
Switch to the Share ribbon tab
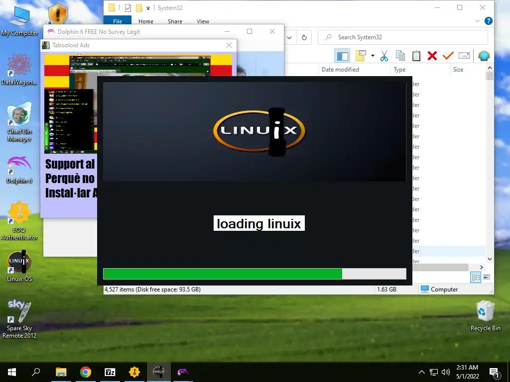(x=175, y=21)
